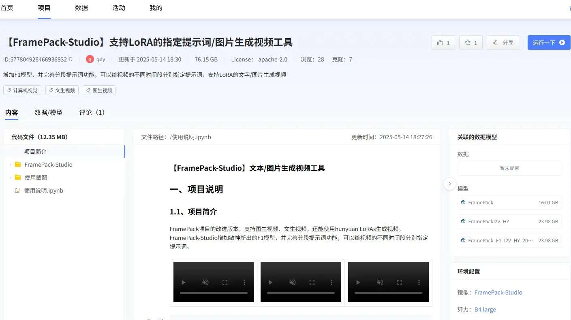The height and width of the screenshot is (320, 571).
Task: Copy the project ID with the copy icon
Action: pyautogui.click(x=71, y=59)
